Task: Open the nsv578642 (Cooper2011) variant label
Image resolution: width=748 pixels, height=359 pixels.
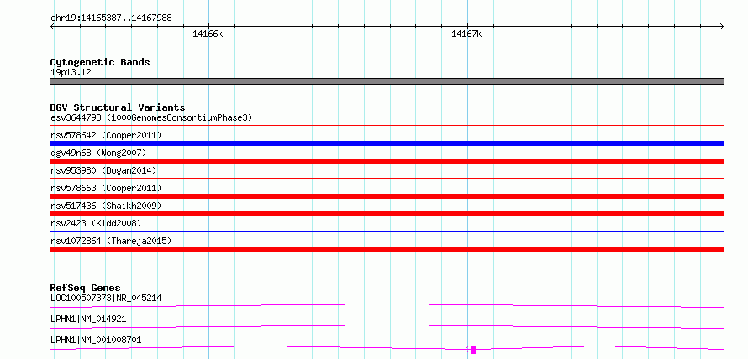Action: click(x=106, y=135)
